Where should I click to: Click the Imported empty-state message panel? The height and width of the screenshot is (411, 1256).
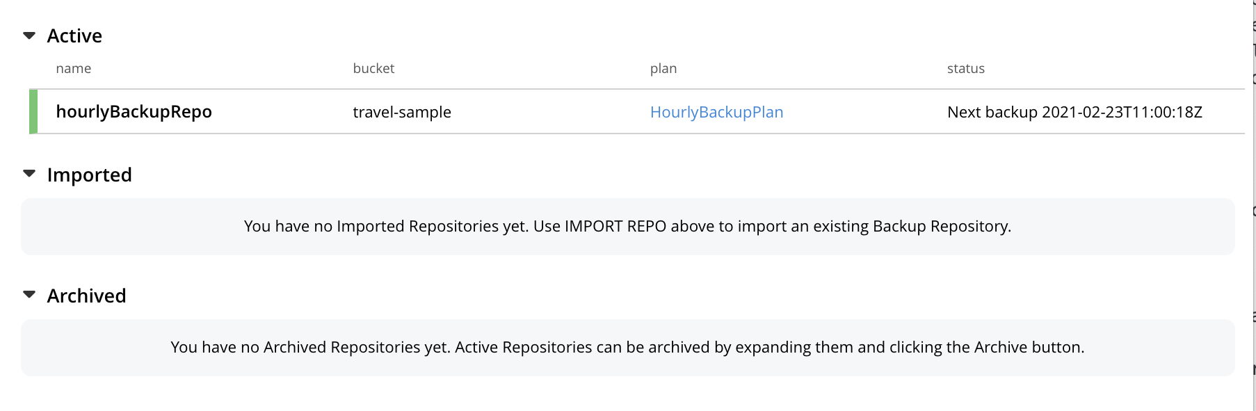point(627,226)
